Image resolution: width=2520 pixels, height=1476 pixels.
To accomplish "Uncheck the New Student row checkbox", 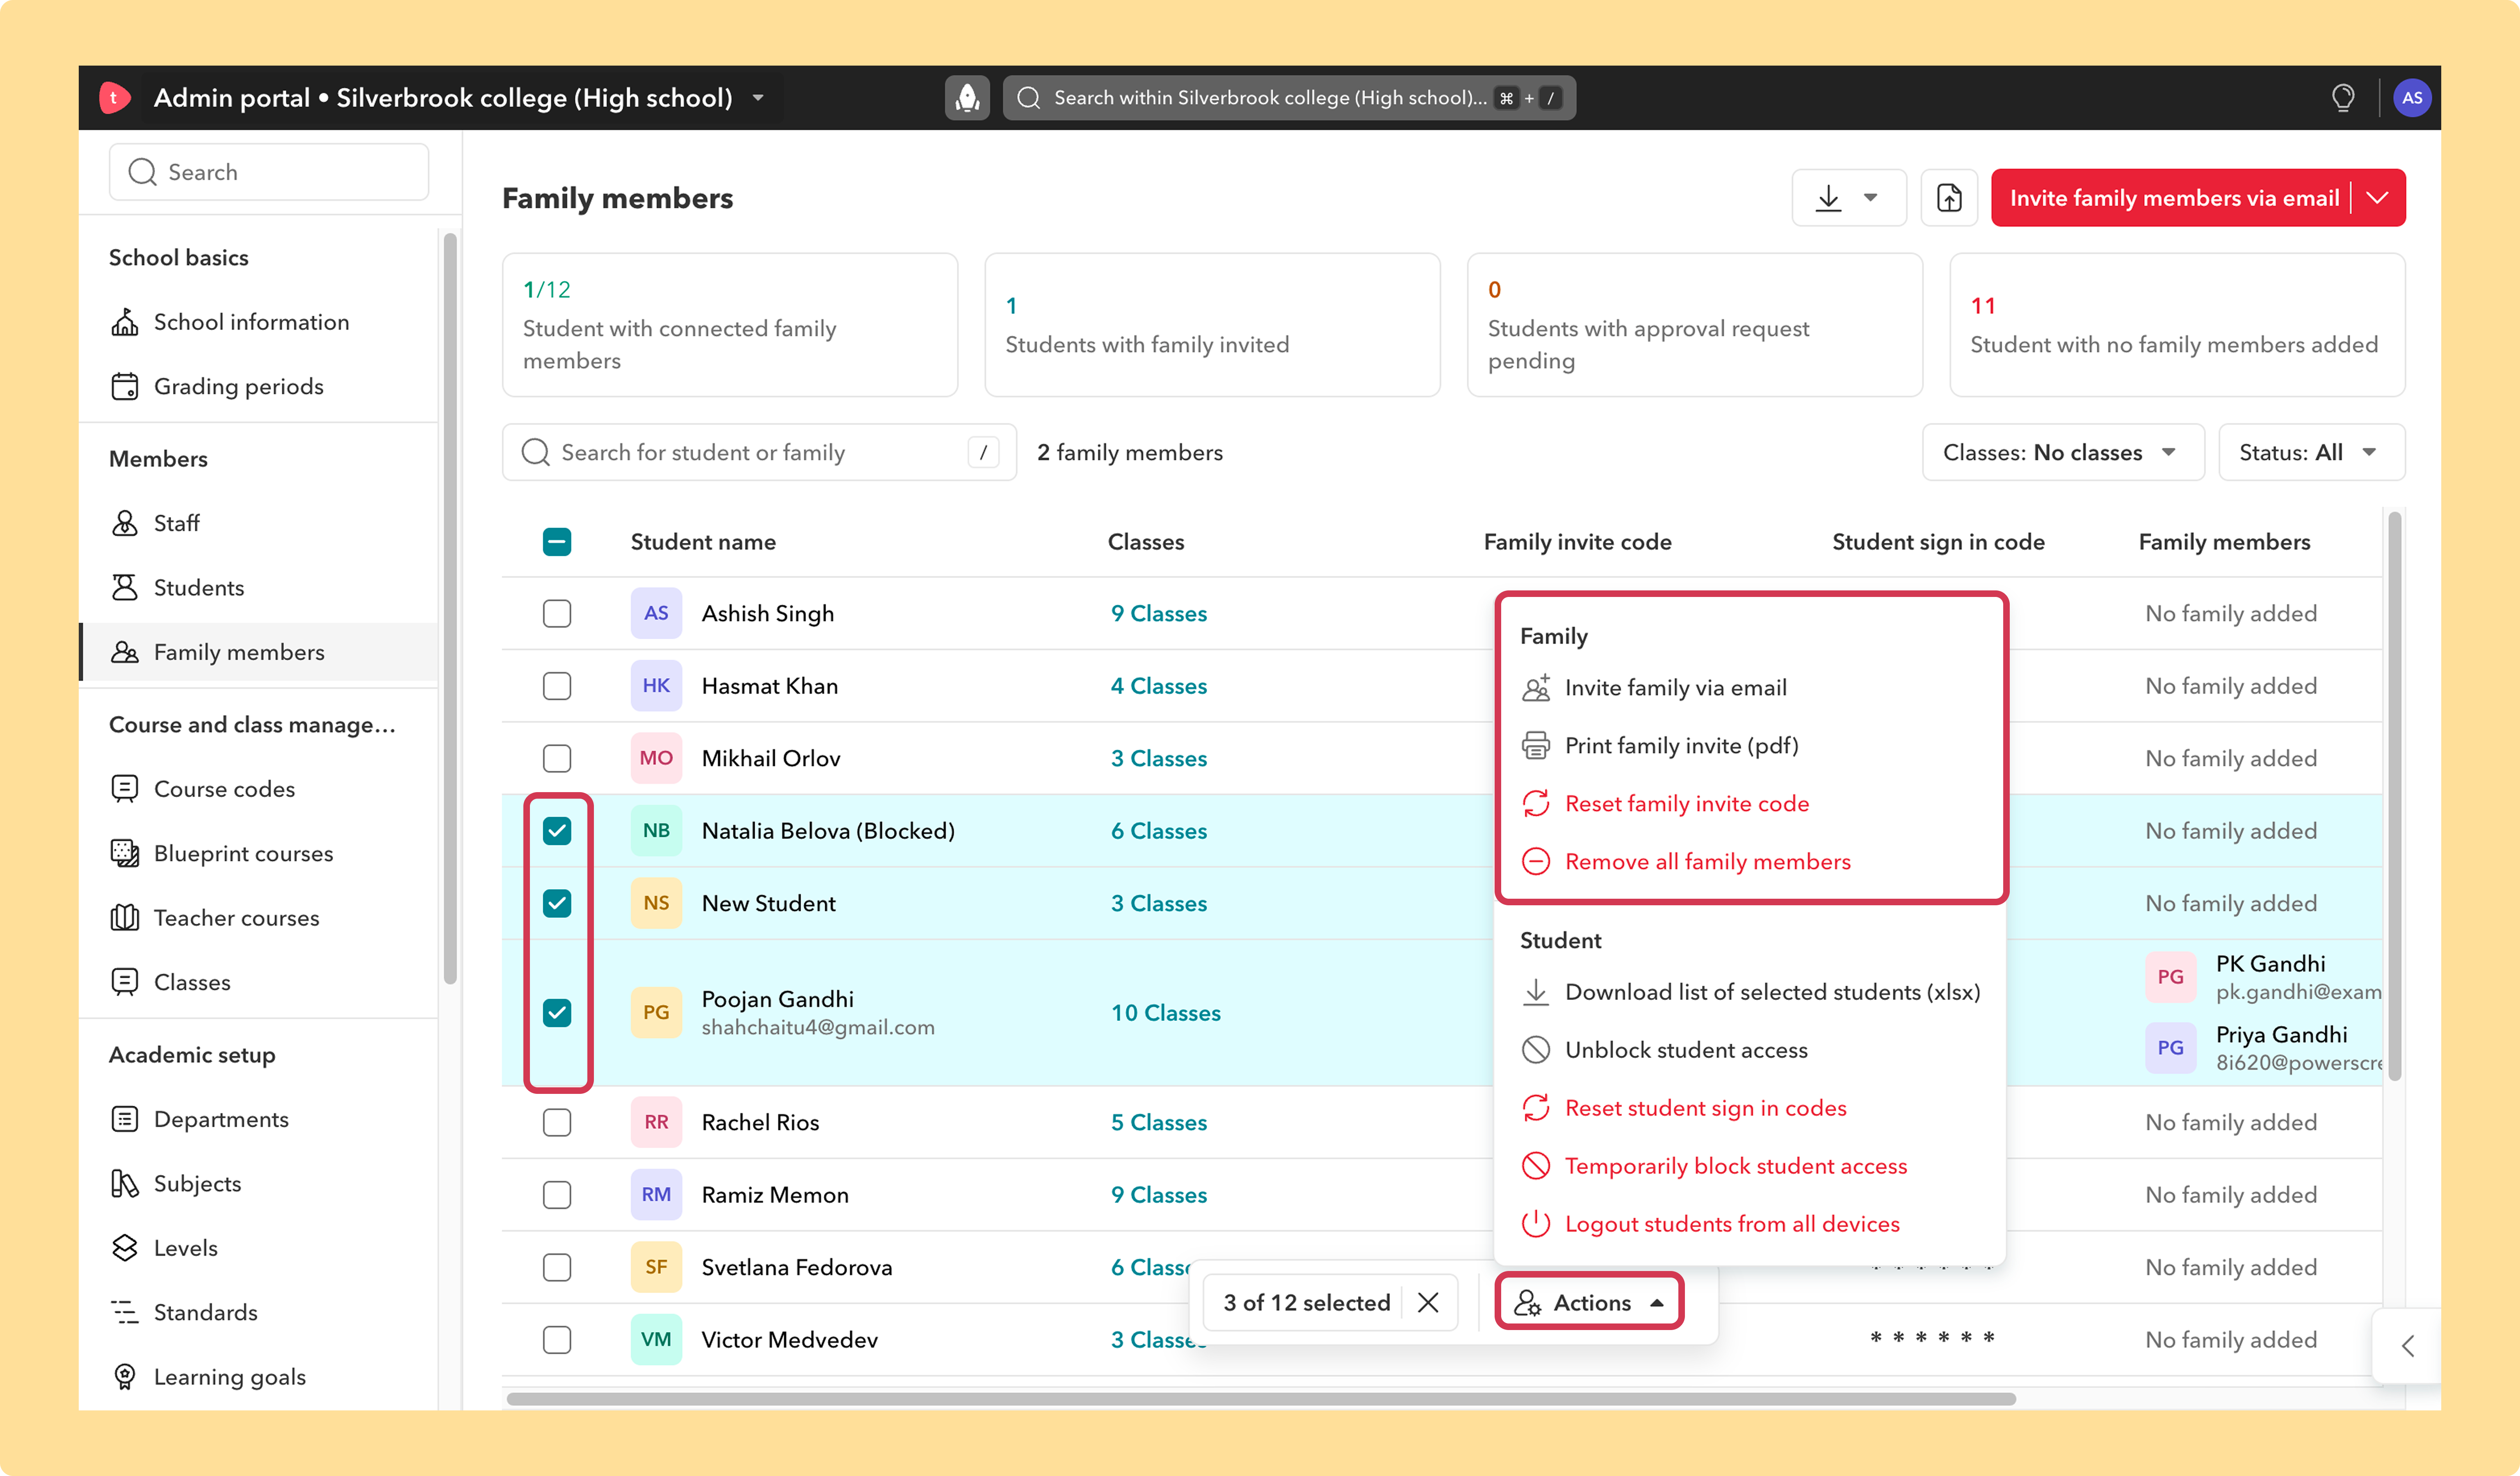I will pyautogui.click(x=557, y=903).
